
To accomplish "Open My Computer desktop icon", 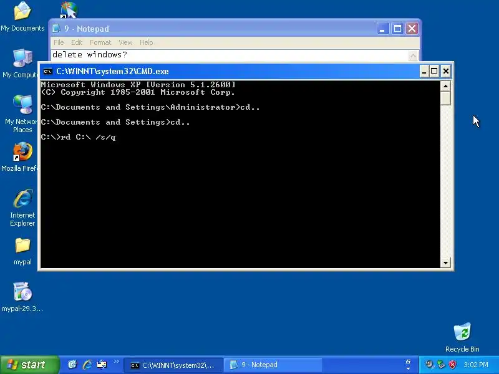I will [22, 64].
